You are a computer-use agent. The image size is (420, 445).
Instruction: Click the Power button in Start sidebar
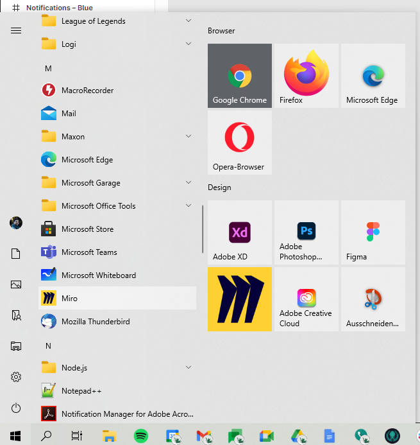pyautogui.click(x=16, y=408)
